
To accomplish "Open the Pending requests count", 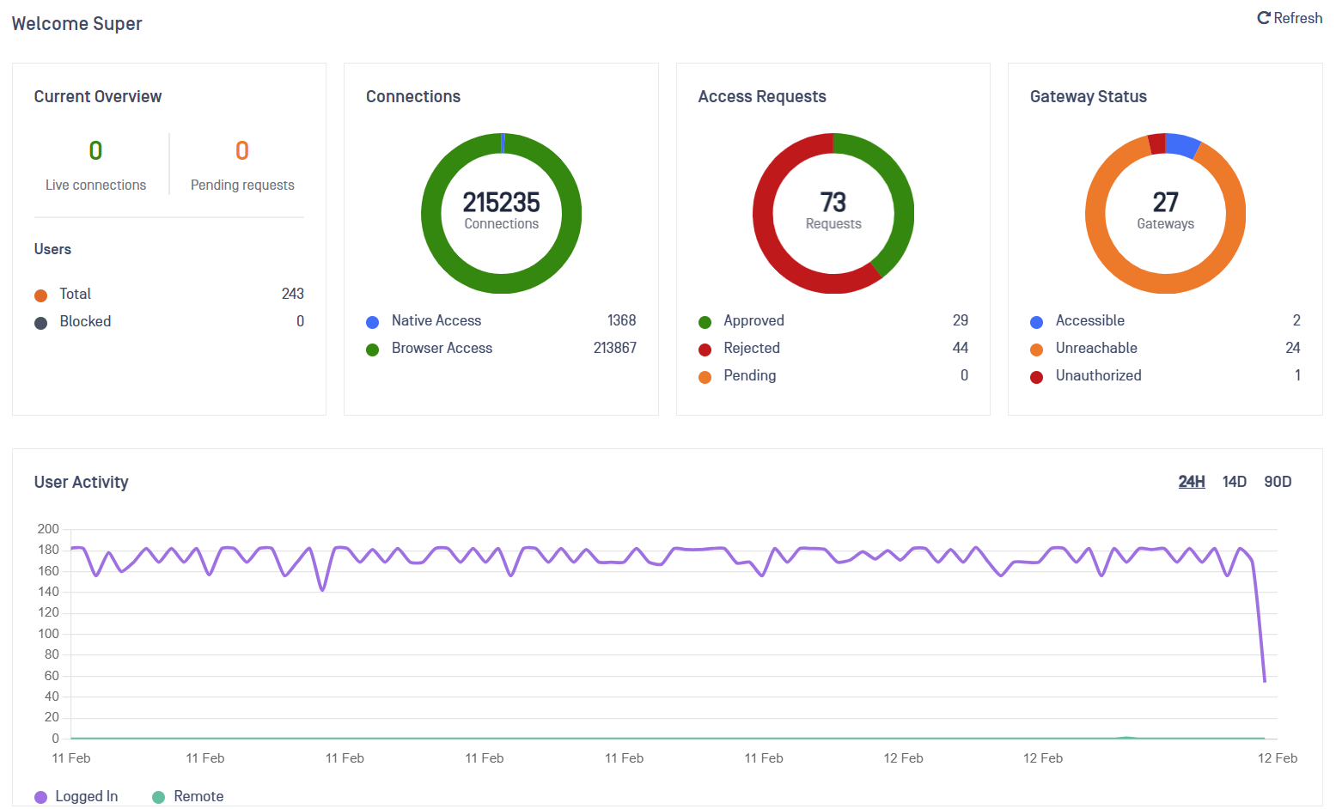I will tap(242, 151).
